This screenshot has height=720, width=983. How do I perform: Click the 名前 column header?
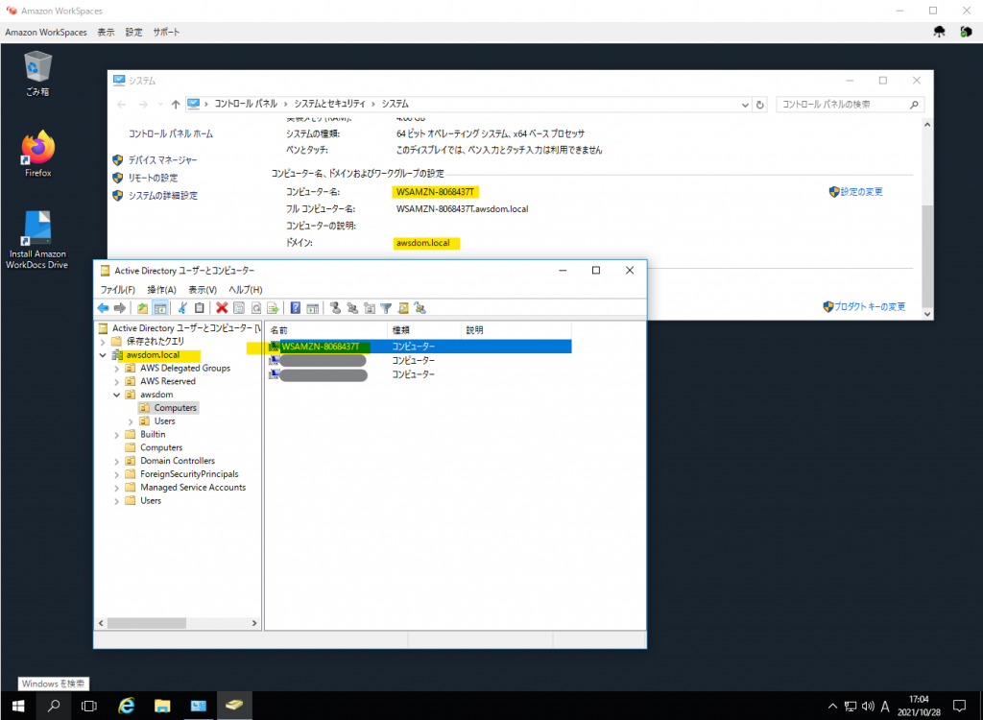coord(278,329)
